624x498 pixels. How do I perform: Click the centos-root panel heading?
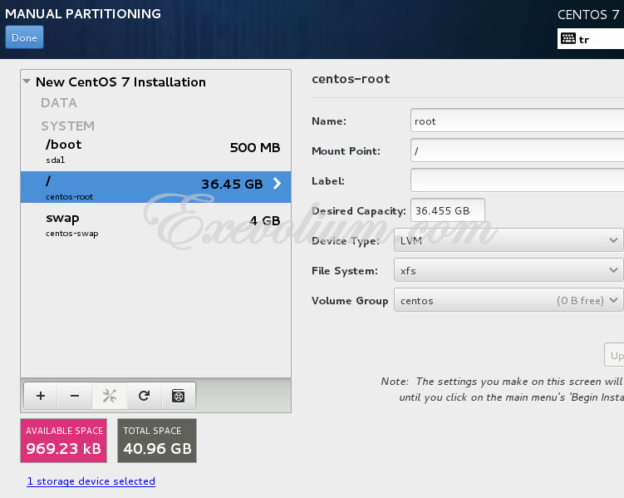pos(351,79)
